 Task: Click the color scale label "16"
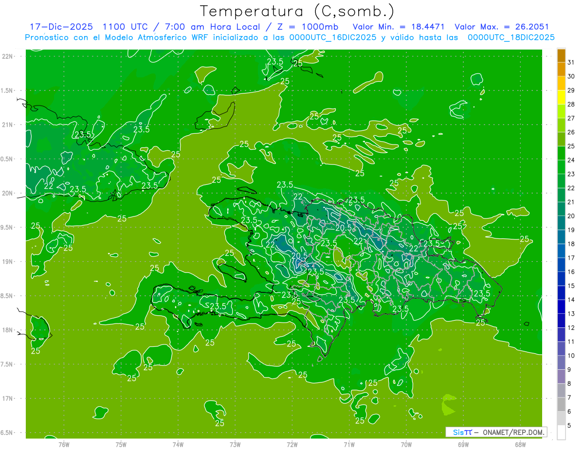click(571, 272)
